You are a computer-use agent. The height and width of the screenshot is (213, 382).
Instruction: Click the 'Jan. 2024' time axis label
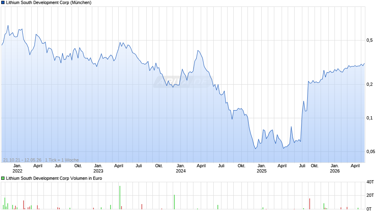point(180,168)
